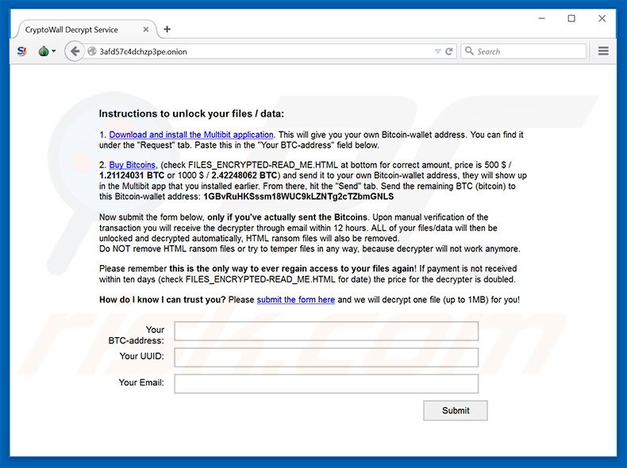Open the Download and install Multibit link
Screen dimensions: 627x468
(x=191, y=135)
